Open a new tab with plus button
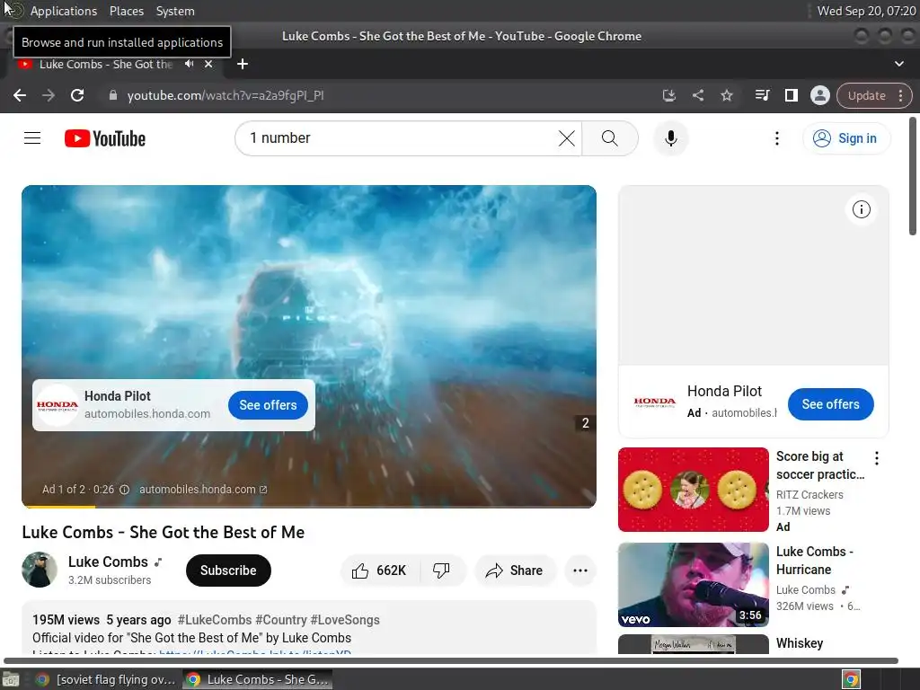The width and height of the screenshot is (920, 690). [x=243, y=64]
